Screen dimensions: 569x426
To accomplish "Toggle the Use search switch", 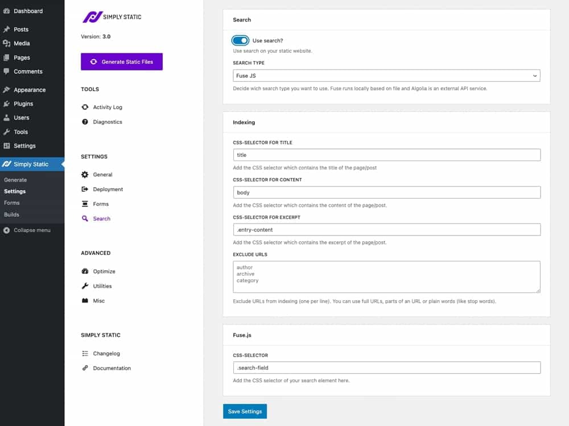I will click(240, 40).
